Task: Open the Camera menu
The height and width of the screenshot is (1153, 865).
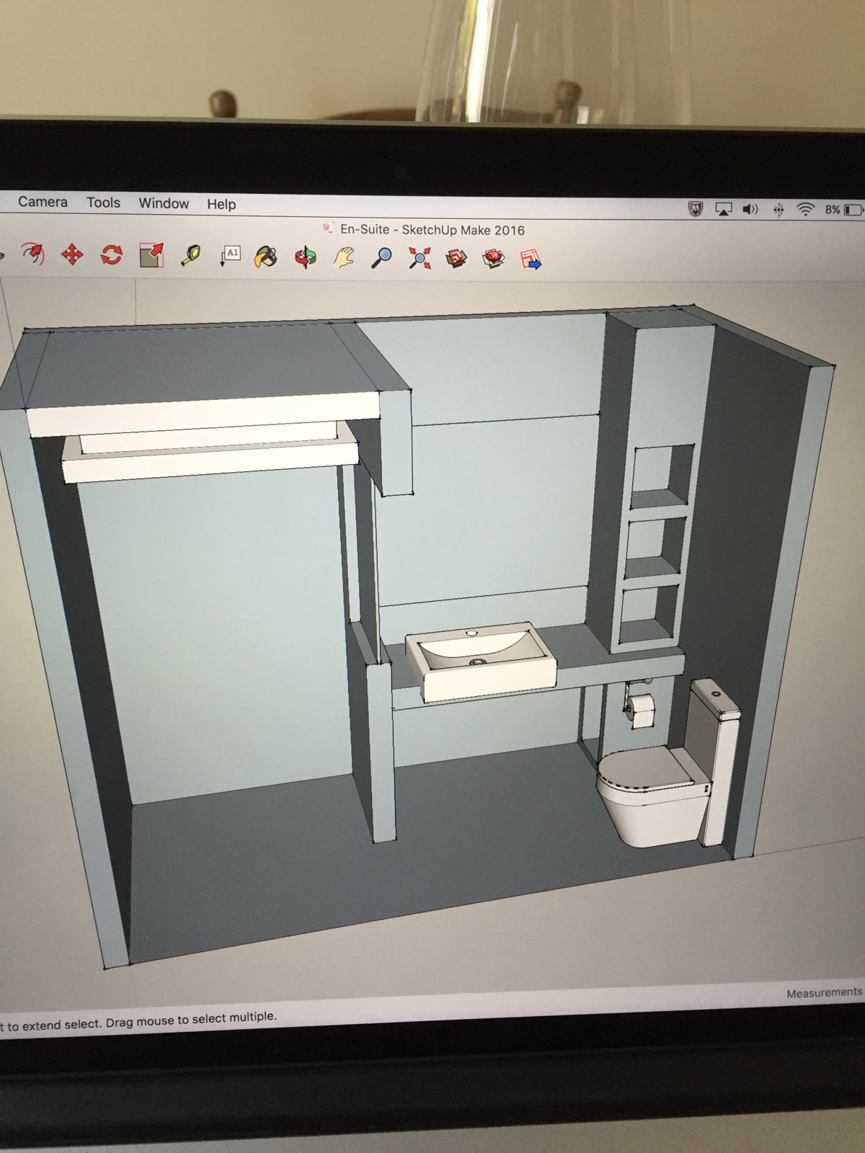Action: [43, 202]
